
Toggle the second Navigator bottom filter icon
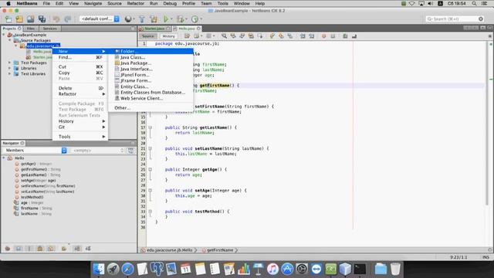[x=19, y=249]
